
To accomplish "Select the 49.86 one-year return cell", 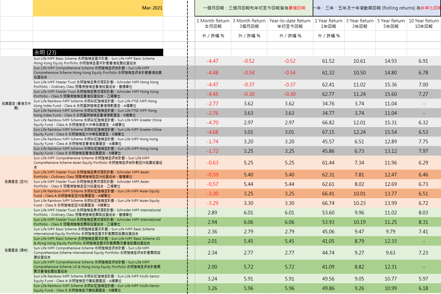I will pos(328,288).
